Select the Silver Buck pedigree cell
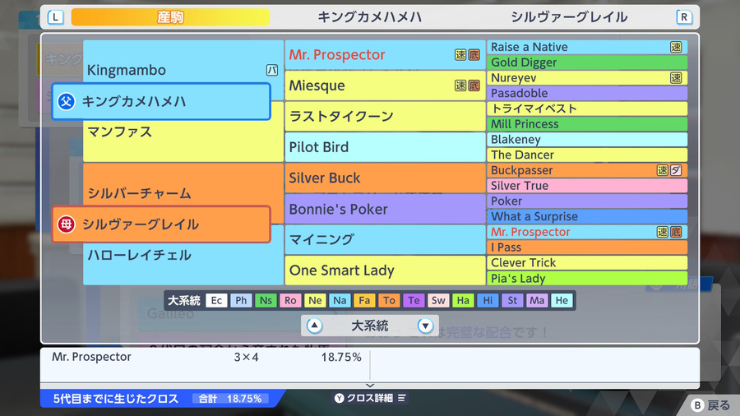Image resolution: width=740 pixels, height=416 pixels. click(x=385, y=178)
